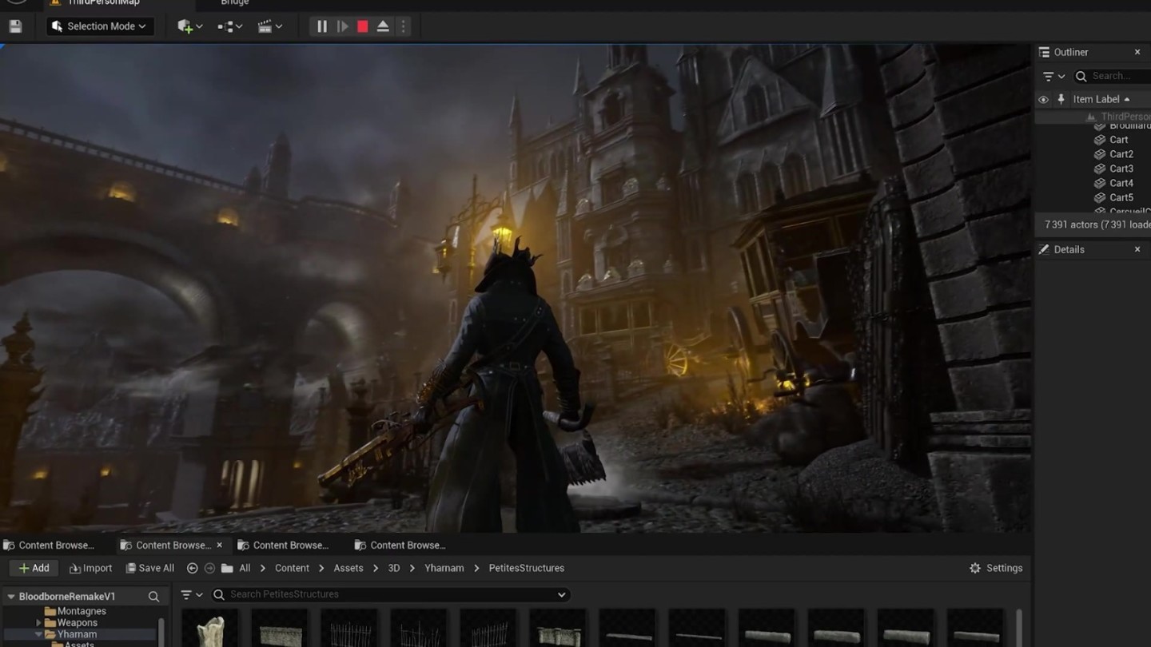Go forward in Content Browser history
The width and height of the screenshot is (1151, 647).
pos(209,568)
